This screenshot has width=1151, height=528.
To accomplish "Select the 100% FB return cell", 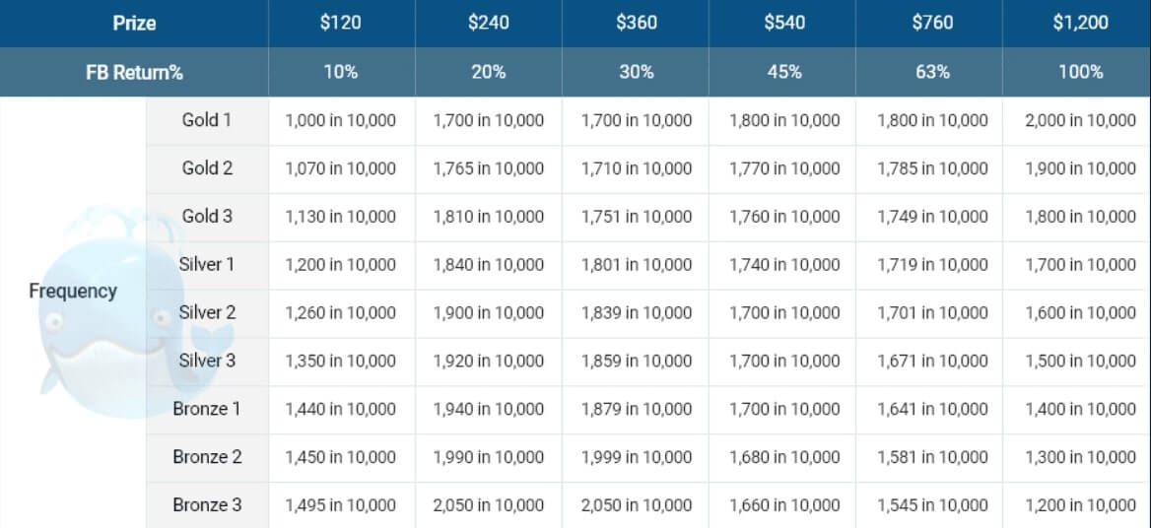I will tap(1080, 72).
